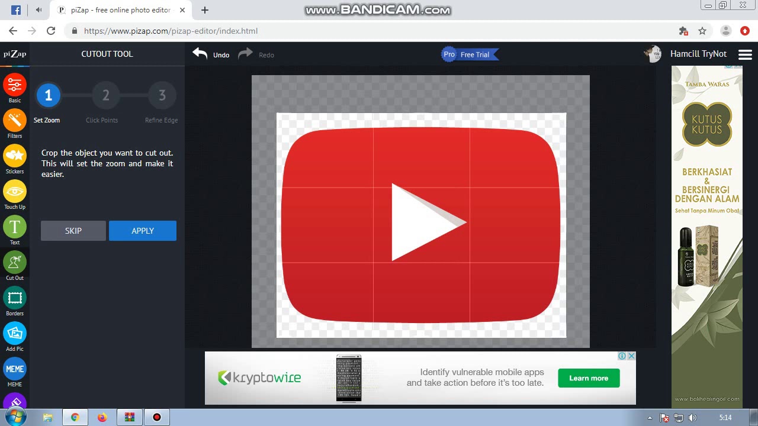Click the piZap logo
Viewport: 758px width, 426px height.
[x=15, y=54]
